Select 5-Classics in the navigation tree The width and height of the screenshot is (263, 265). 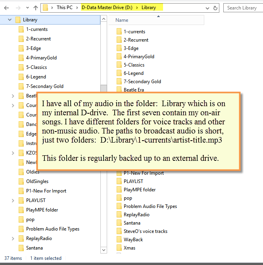[36, 67]
